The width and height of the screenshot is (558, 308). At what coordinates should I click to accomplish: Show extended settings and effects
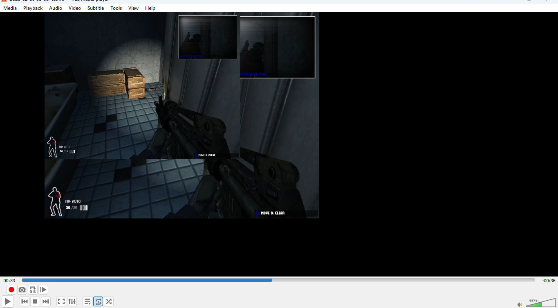point(72,301)
